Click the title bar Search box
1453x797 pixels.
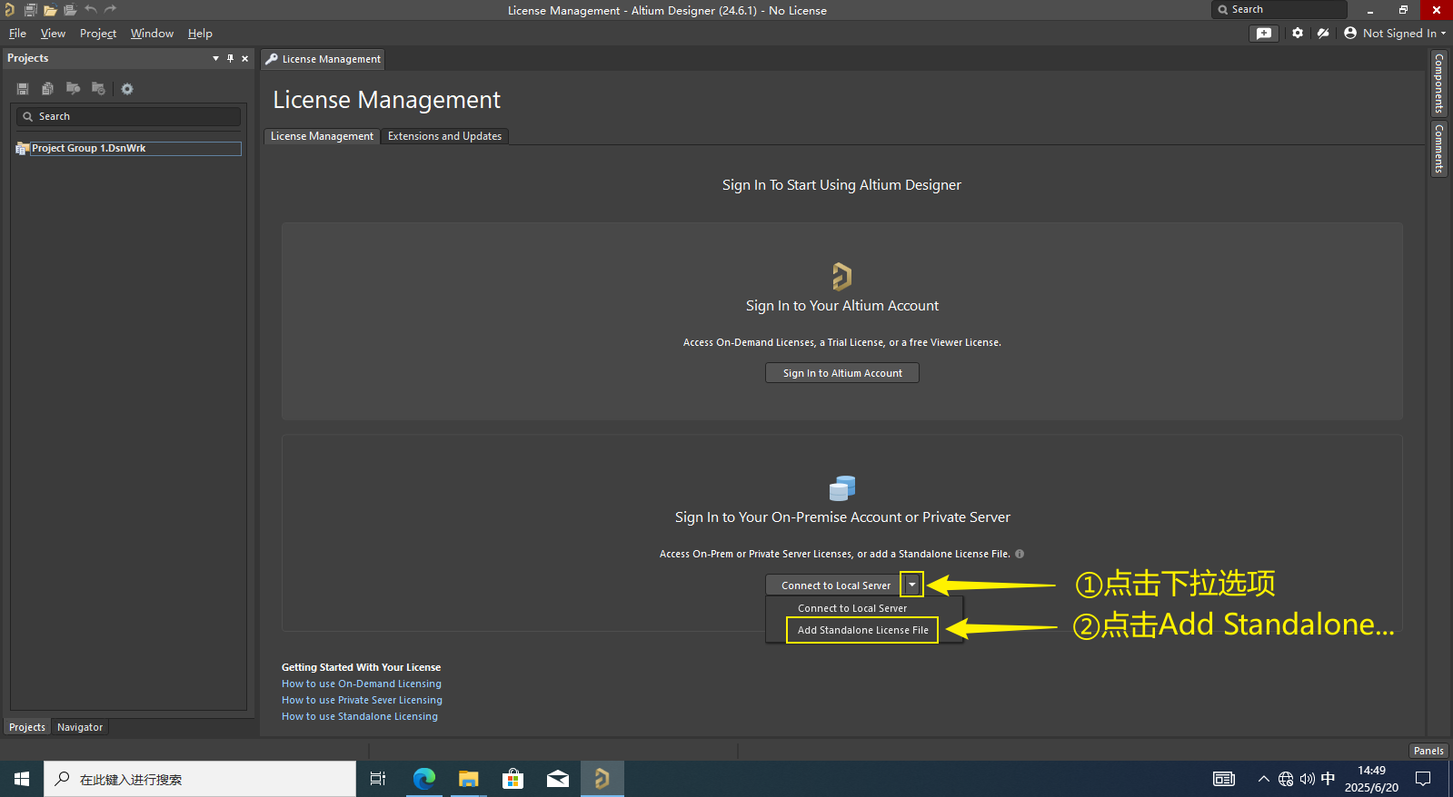tap(1279, 9)
